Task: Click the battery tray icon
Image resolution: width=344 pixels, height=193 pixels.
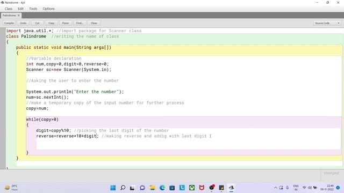Action: (316, 188)
